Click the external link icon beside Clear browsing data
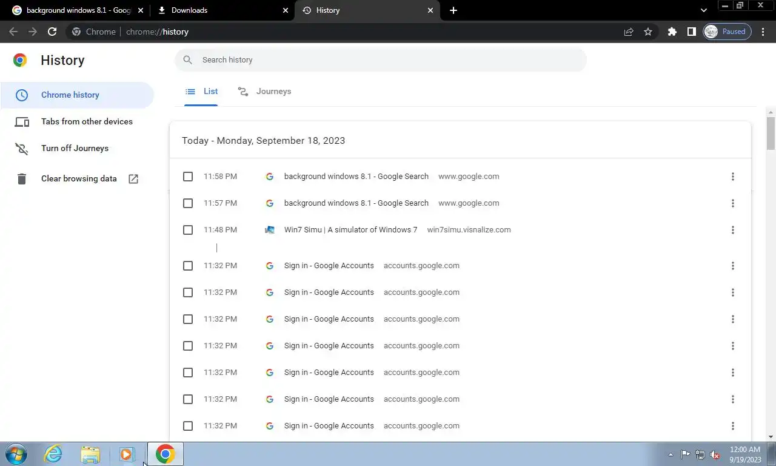This screenshot has width=776, height=466. pyautogui.click(x=133, y=178)
